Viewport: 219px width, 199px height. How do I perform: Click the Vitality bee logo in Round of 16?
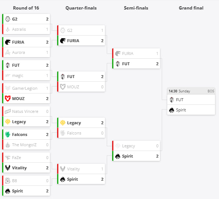[x=8, y=168]
